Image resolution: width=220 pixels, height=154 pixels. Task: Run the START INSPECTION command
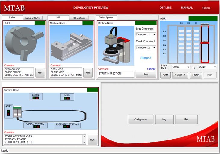[146, 75]
